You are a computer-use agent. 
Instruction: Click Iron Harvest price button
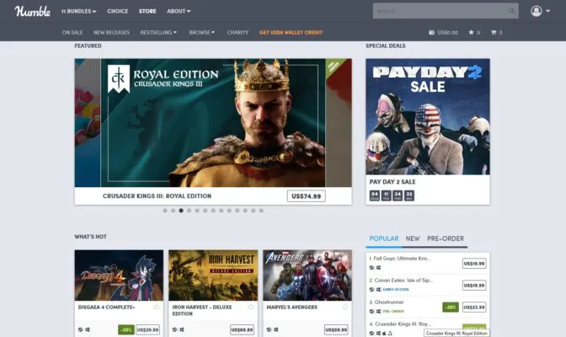[x=242, y=329]
